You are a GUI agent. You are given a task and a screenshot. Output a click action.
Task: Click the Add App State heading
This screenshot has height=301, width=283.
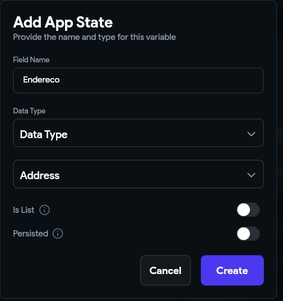[63, 22]
